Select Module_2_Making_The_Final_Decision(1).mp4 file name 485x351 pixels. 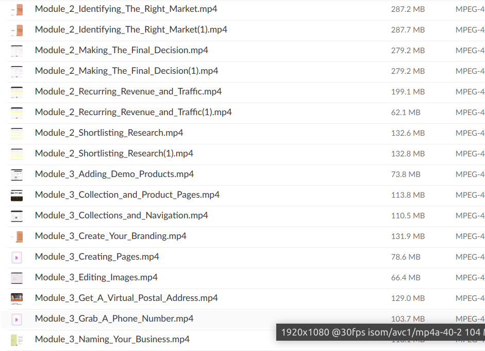[126, 71]
